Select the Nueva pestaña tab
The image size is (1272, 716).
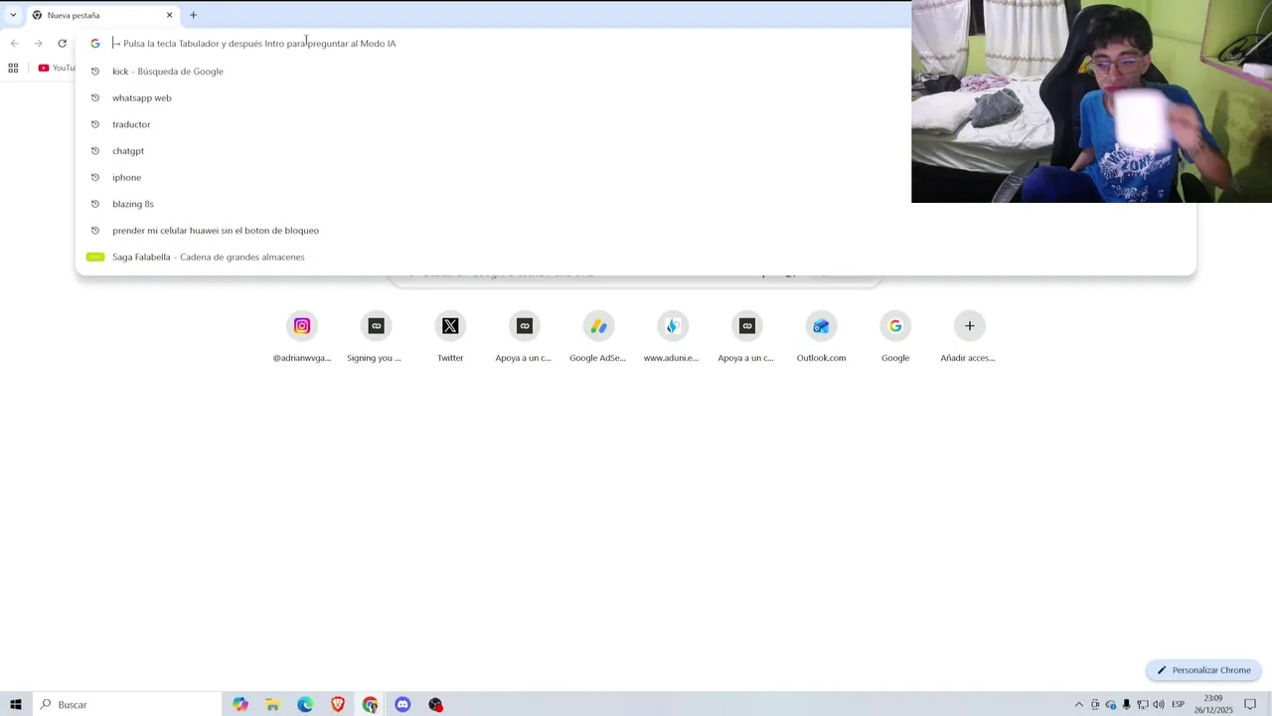pos(101,15)
